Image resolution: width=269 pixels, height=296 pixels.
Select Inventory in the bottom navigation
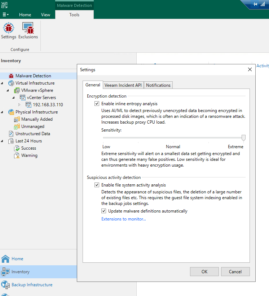38,272
